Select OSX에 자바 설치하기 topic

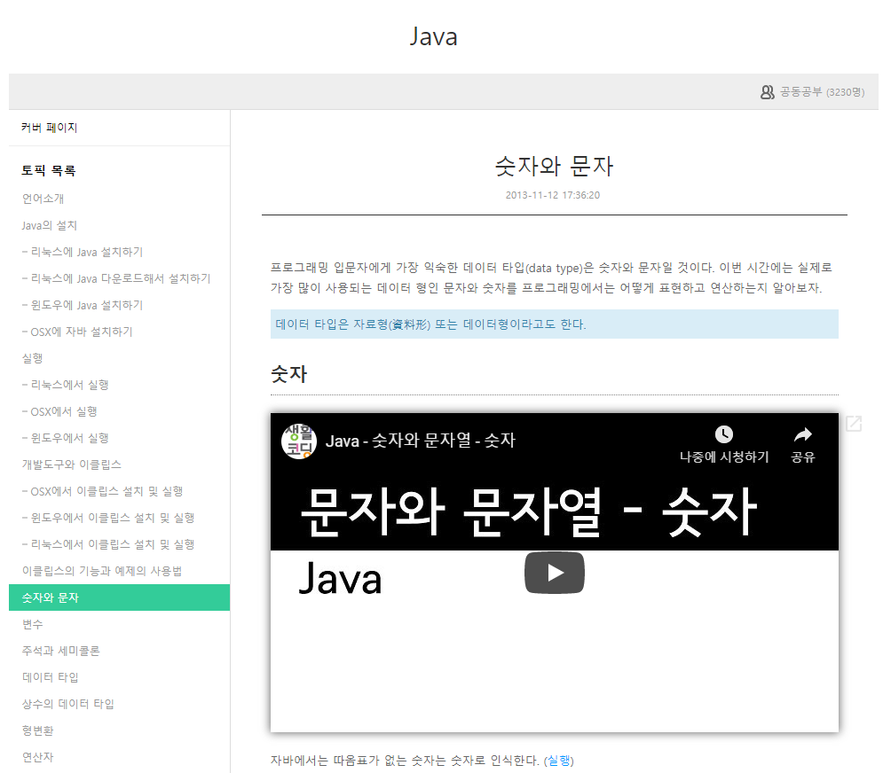click(x=77, y=332)
